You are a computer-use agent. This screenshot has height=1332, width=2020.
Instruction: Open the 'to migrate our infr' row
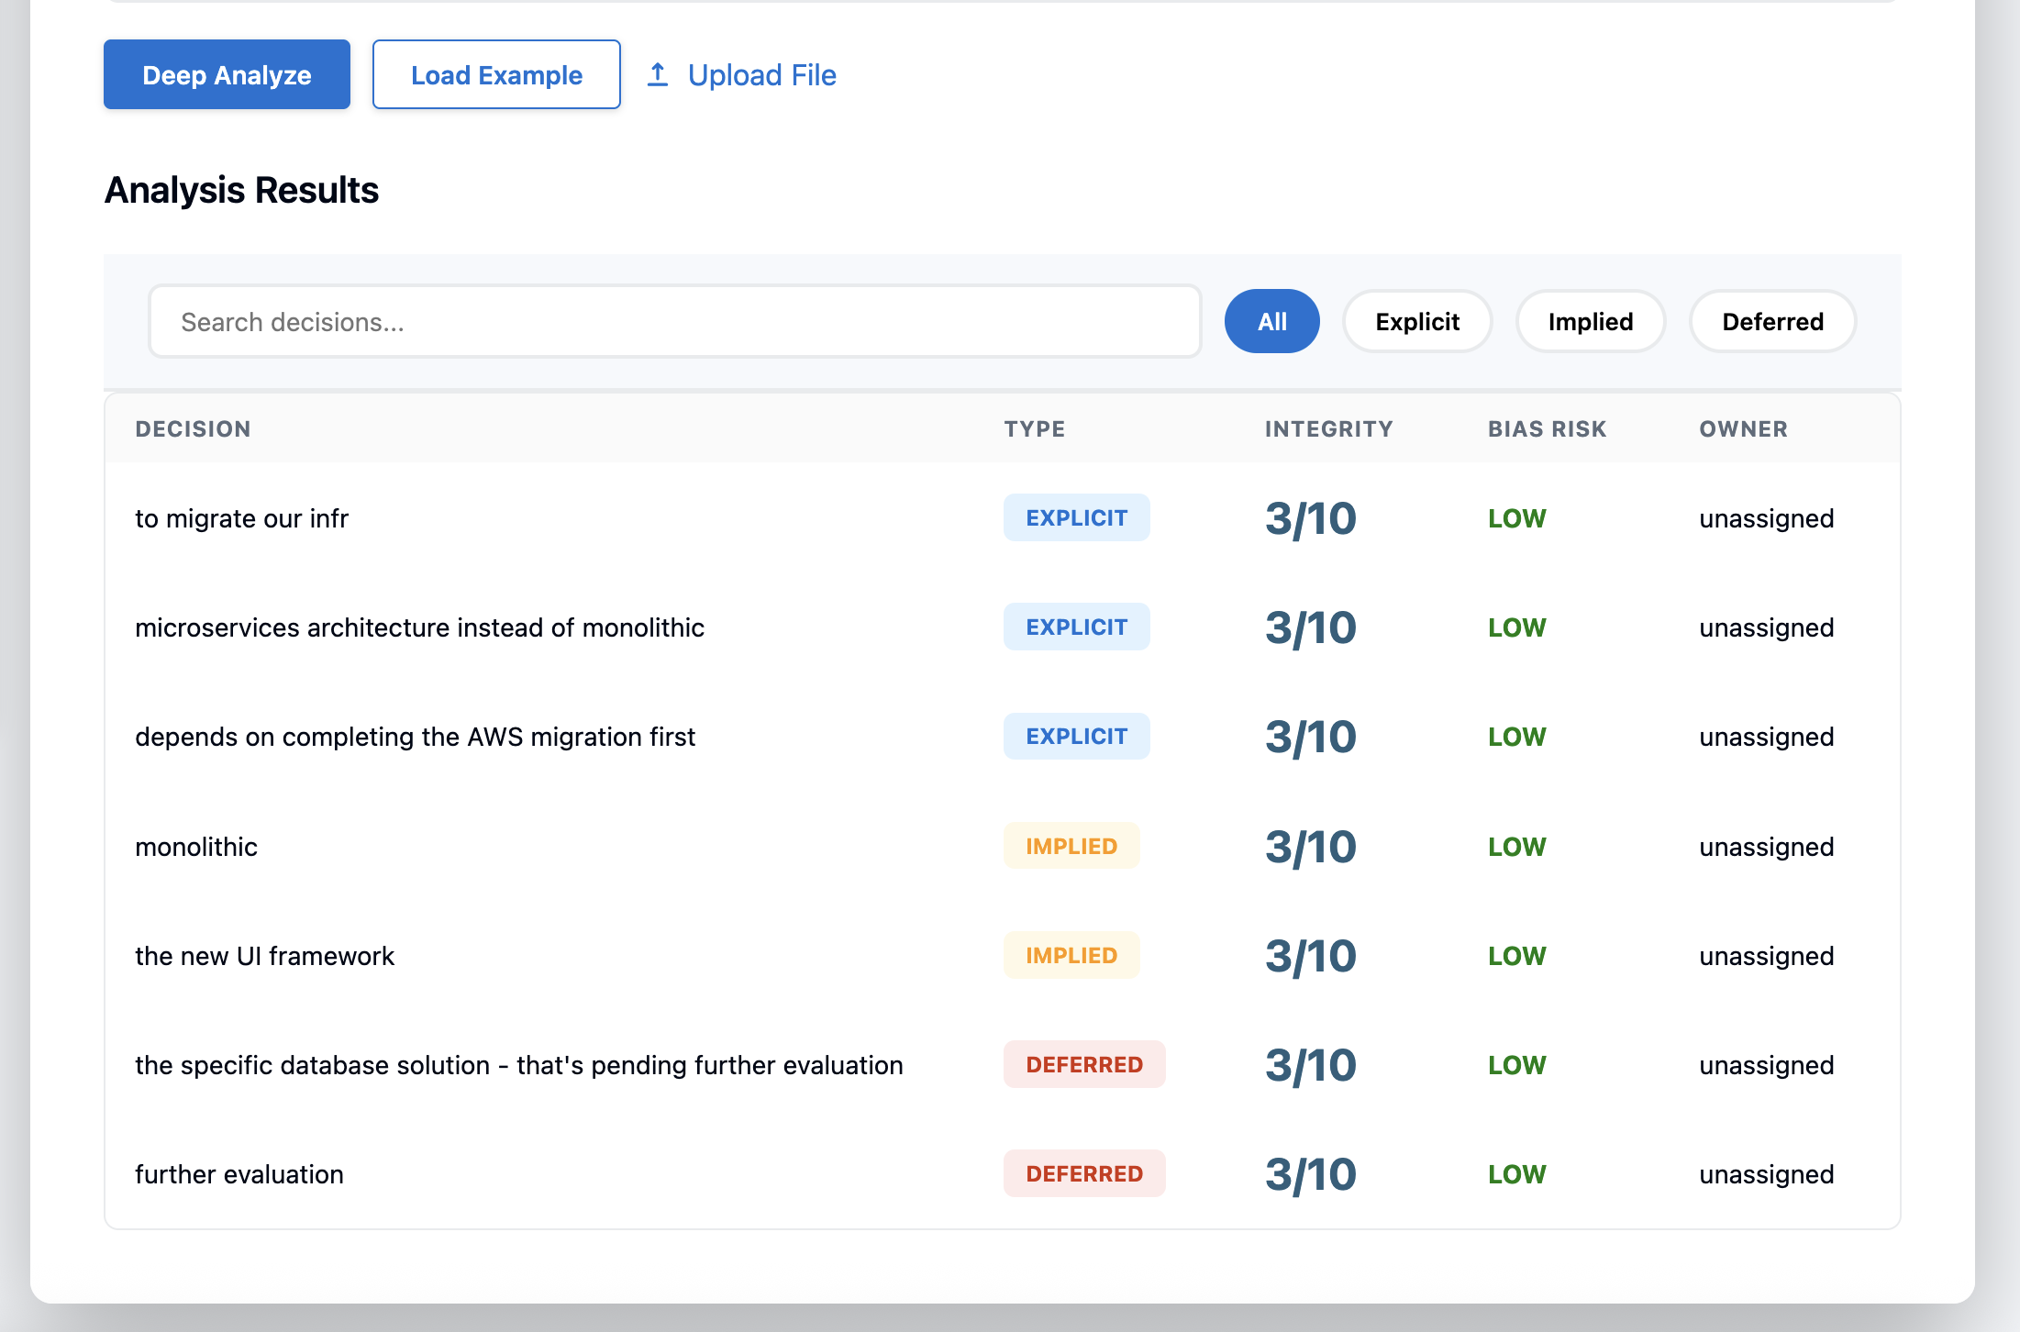coord(242,518)
